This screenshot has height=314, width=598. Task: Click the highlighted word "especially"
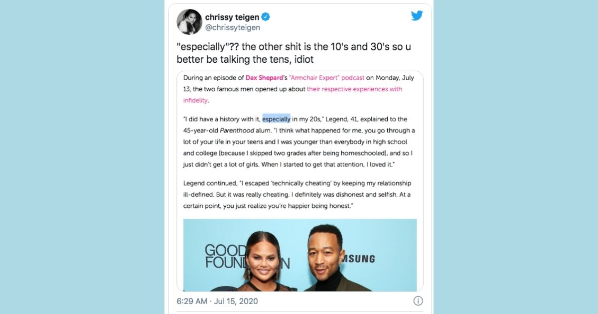coord(277,119)
